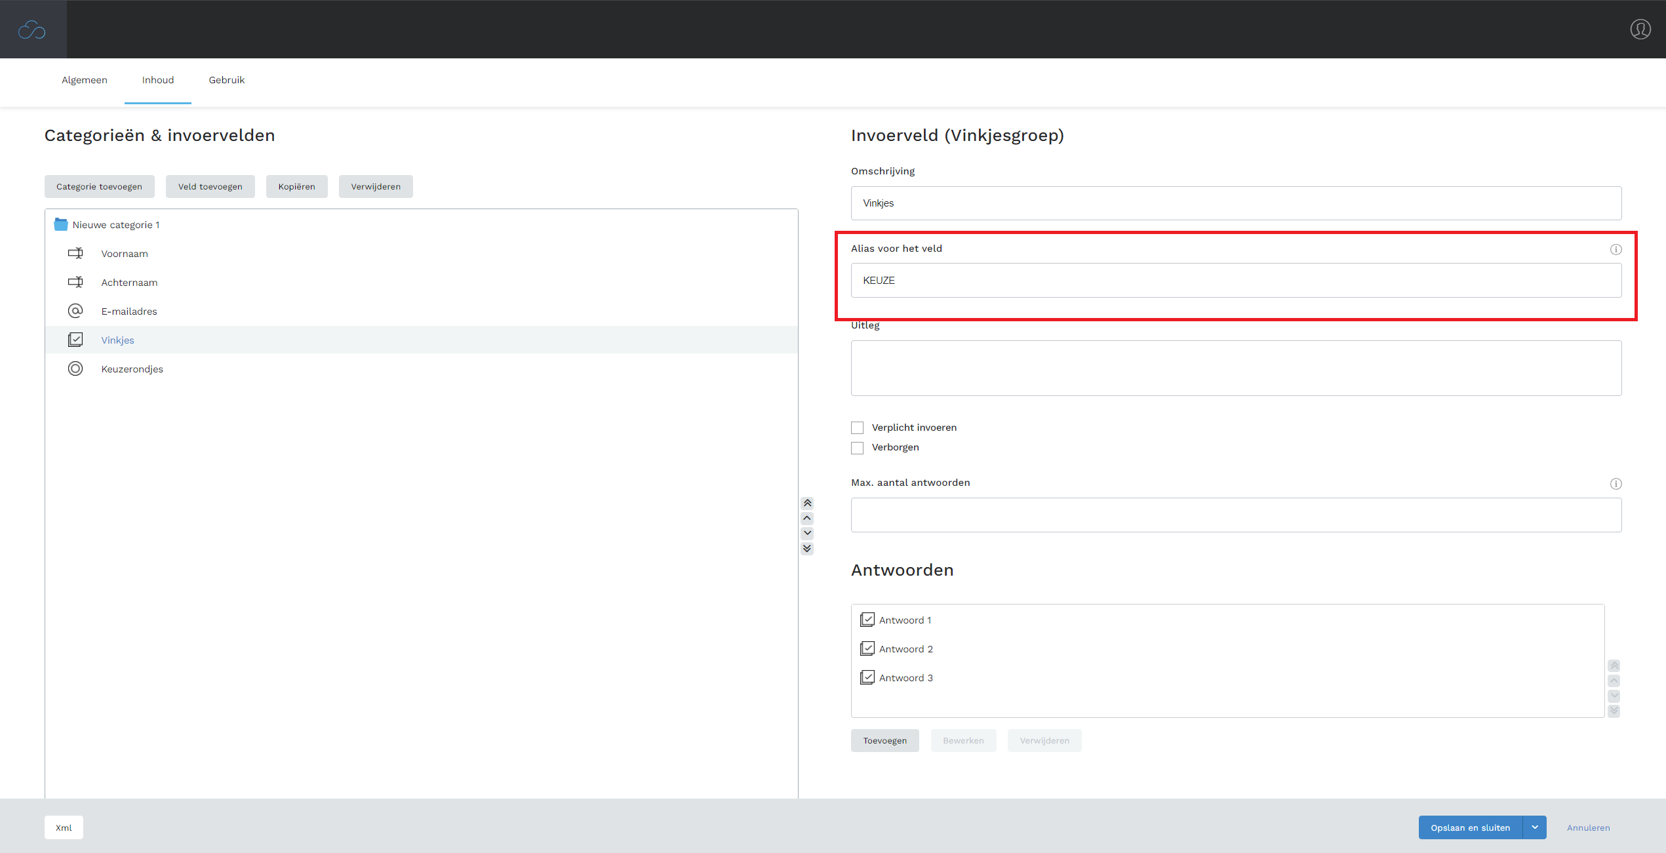Click the Keuzerondjes radio icon in tree

75,368
